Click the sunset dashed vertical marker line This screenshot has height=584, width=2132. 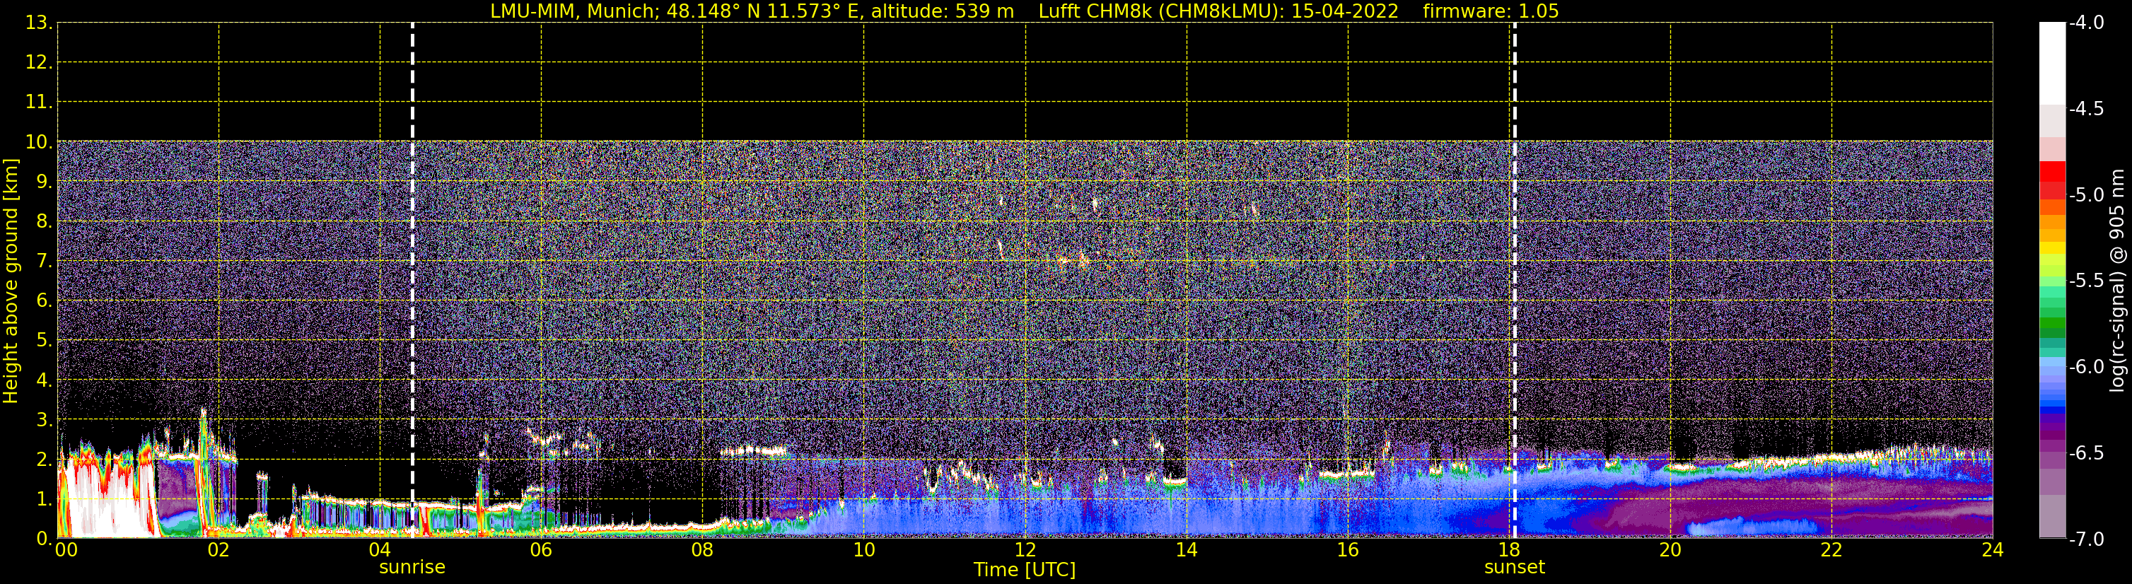point(1515,281)
